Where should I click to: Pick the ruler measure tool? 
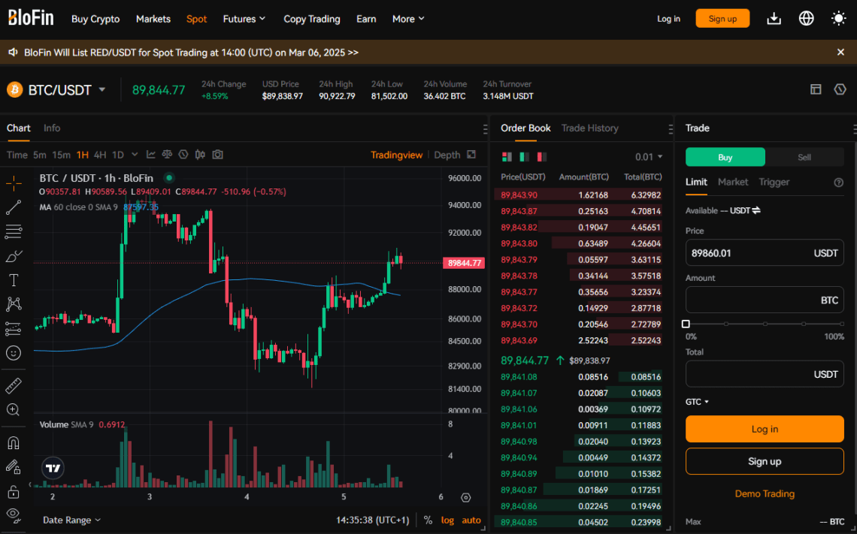(x=14, y=386)
